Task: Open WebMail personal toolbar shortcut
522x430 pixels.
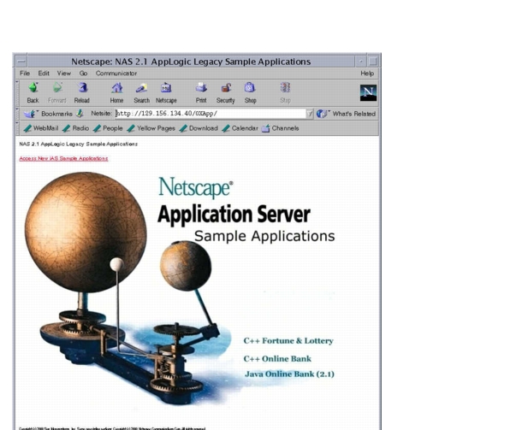Action: [41, 128]
